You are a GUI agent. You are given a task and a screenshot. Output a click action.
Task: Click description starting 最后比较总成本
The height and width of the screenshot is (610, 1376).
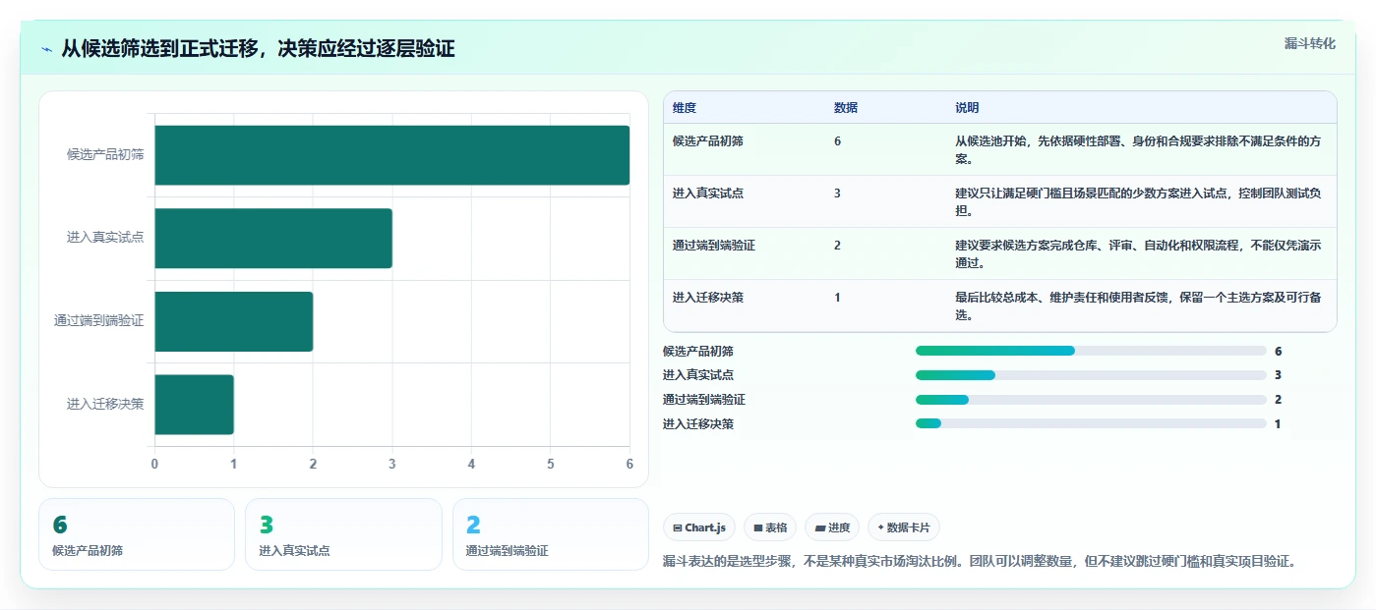pos(1138,306)
